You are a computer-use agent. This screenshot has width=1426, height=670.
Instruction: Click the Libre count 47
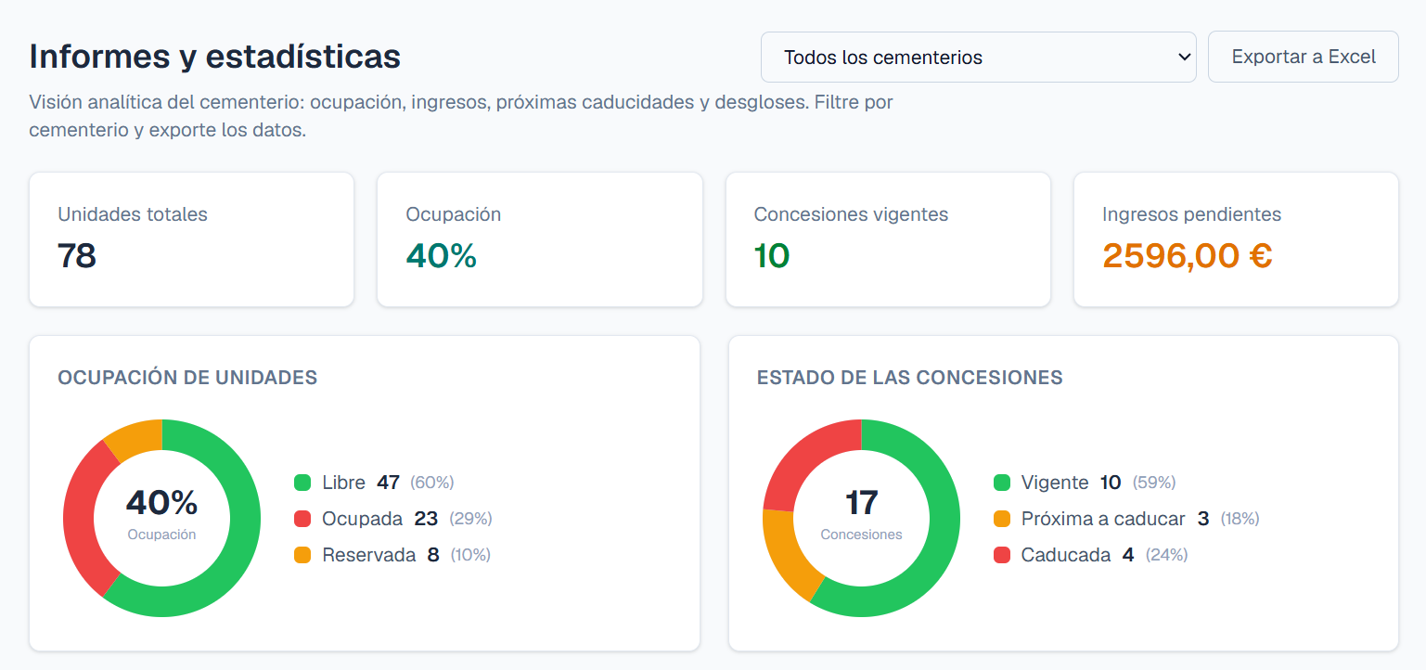coord(388,483)
